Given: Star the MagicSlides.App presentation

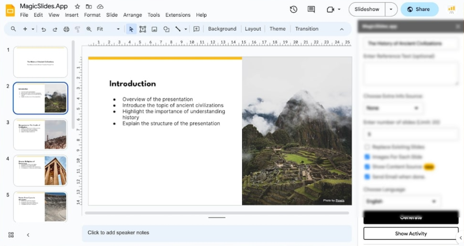Looking at the screenshot, I should [x=77, y=7].
